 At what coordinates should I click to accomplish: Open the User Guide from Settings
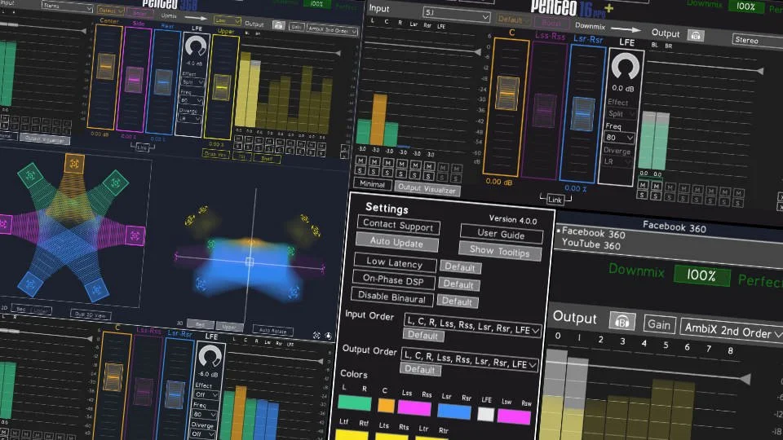tap(501, 234)
